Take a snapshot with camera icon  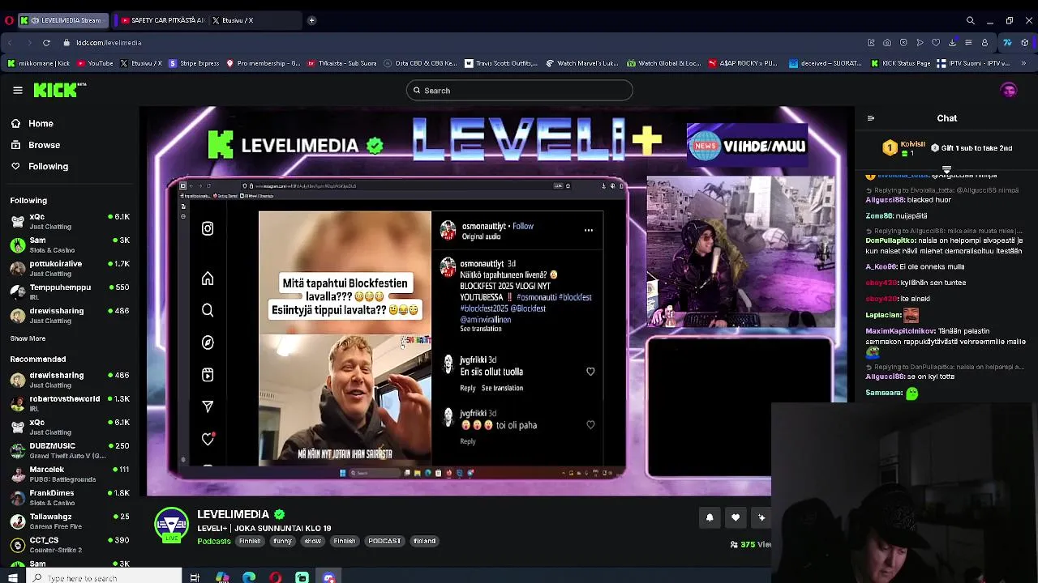(887, 43)
